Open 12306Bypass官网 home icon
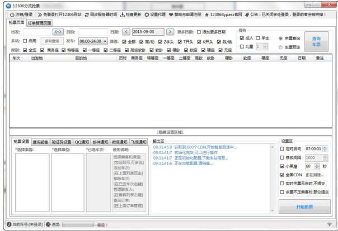This screenshot has width=338, height=231. [x=206, y=15]
